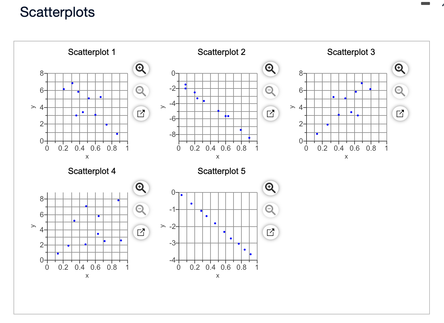
Task: Click the collapse dash at top right
Action: click(x=426, y=3)
